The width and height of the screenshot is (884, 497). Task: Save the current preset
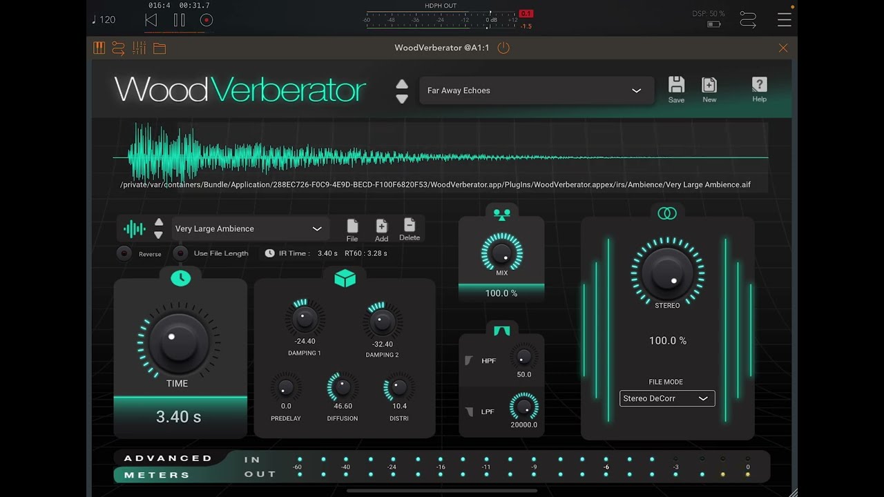pyautogui.click(x=676, y=90)
